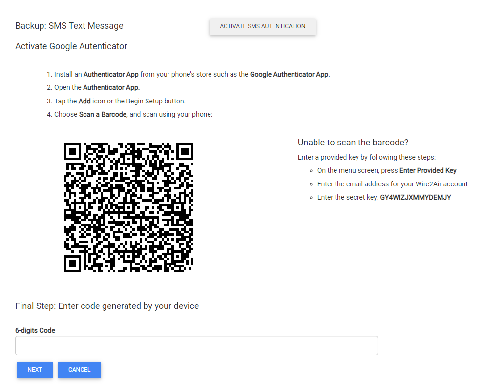Click step 3 'Tap the Add icon' line

pos(116,102)
